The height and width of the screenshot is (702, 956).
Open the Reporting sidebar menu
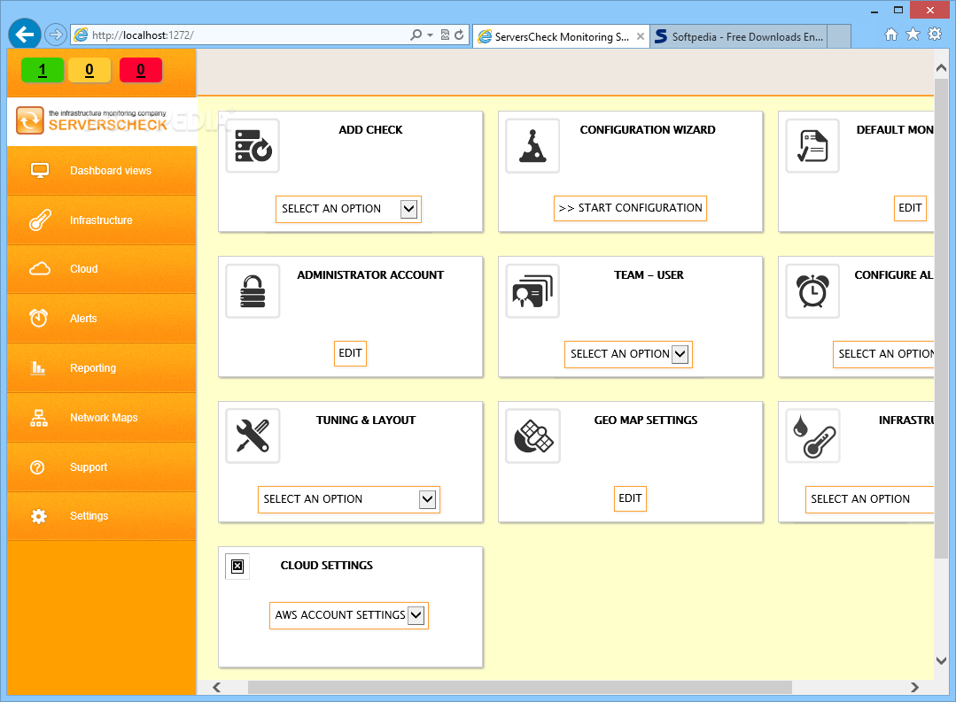102,368
